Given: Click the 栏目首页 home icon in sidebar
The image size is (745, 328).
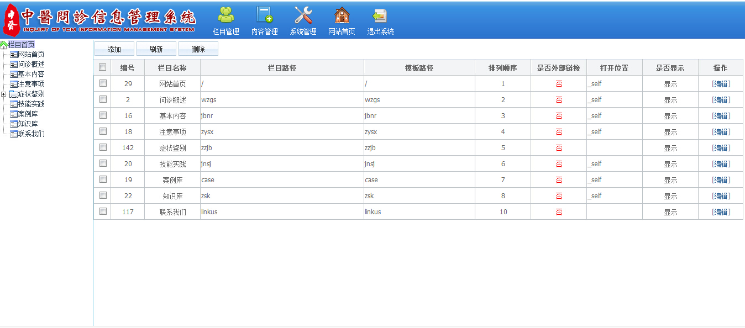Looking at the screenshot, I should (x=4, y=44).
